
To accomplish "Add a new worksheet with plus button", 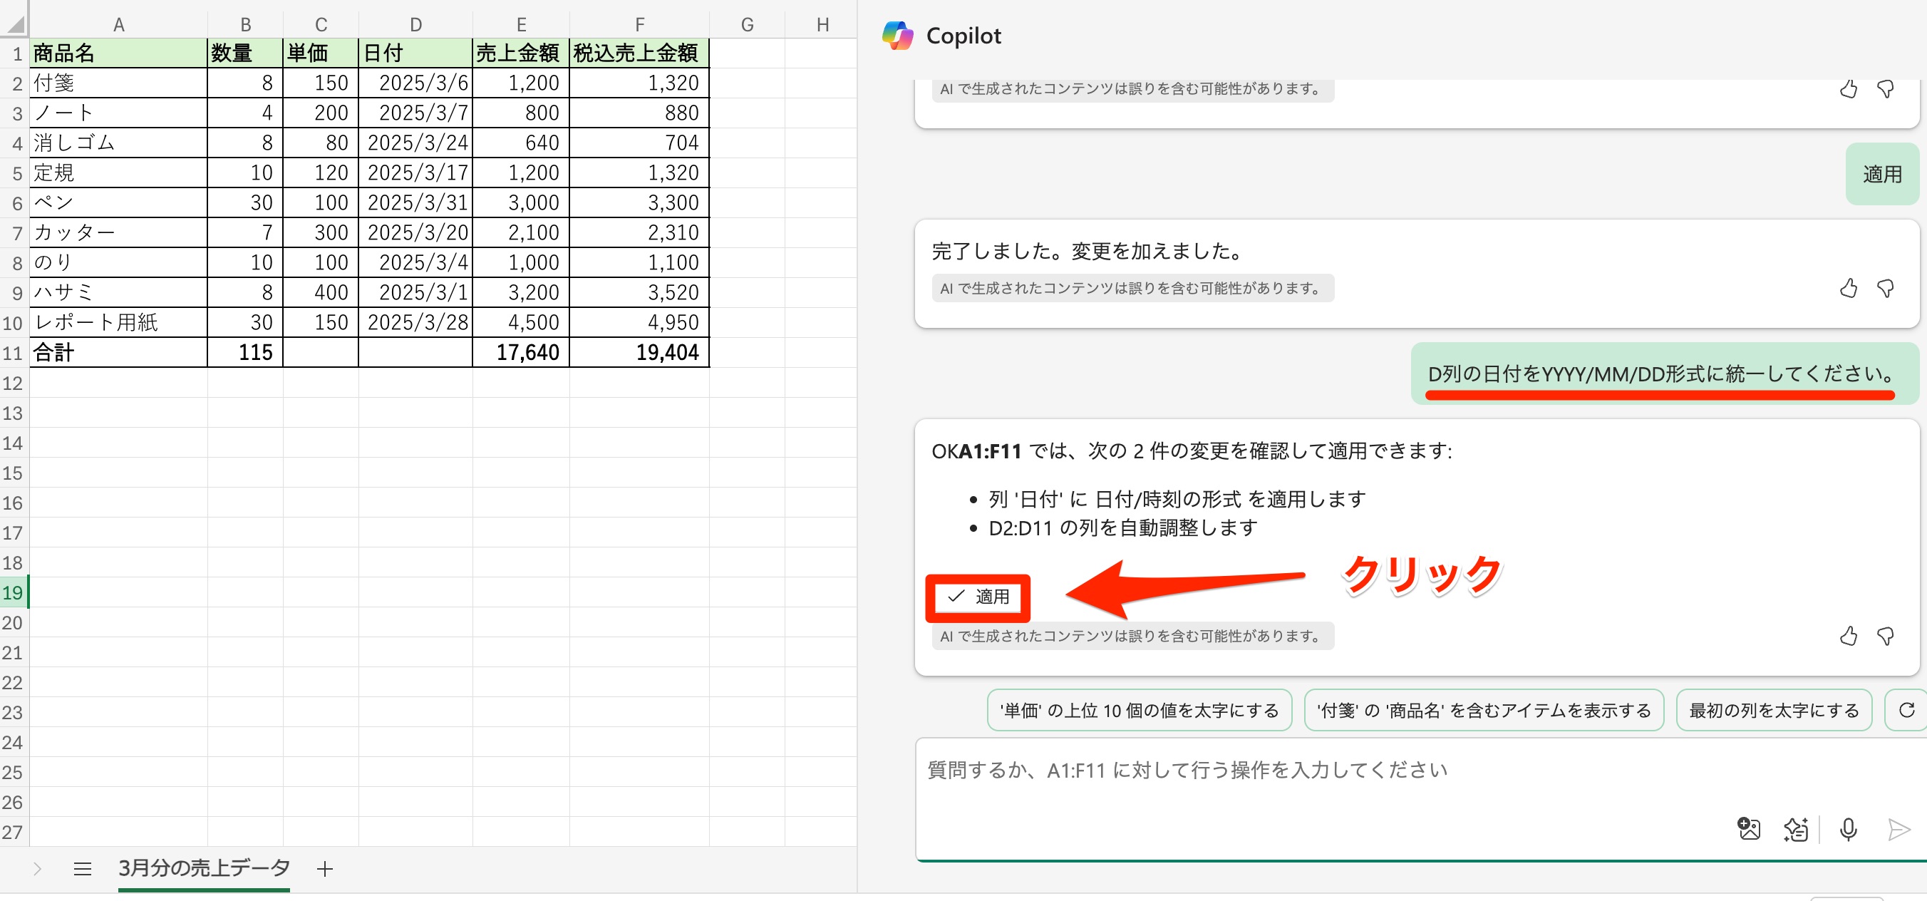I will coord(325,868).
